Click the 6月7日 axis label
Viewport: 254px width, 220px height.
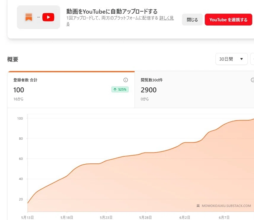coord(224,217)
